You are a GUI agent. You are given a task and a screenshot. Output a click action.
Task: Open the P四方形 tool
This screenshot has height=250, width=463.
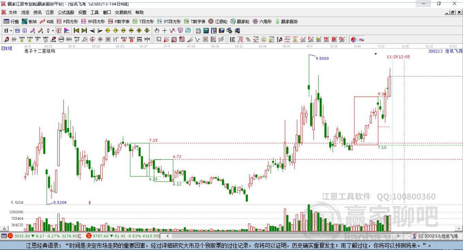tap(67, 22)
